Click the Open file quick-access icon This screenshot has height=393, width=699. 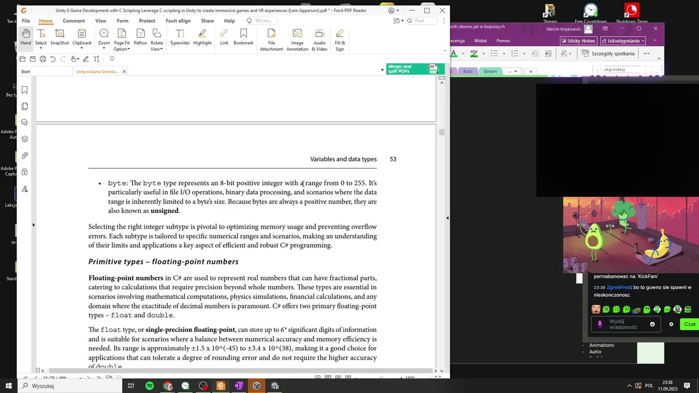point(22,59)
